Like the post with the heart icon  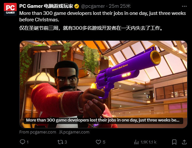98,142
